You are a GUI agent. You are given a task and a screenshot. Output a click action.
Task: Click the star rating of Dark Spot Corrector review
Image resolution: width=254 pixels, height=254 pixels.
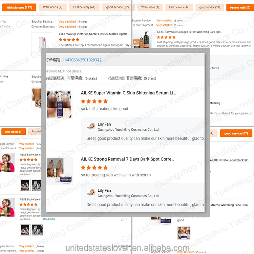[94, 168]
